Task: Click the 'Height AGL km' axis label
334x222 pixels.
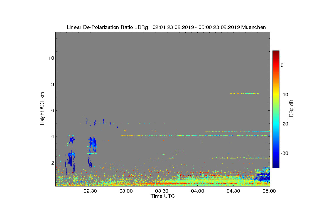Action: tap(42, 109)
